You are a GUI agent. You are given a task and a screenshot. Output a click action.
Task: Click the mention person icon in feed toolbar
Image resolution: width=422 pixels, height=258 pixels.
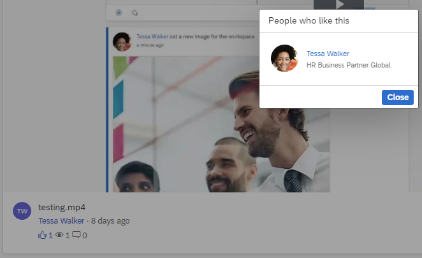pyautogui.click(x=119, y=13)
